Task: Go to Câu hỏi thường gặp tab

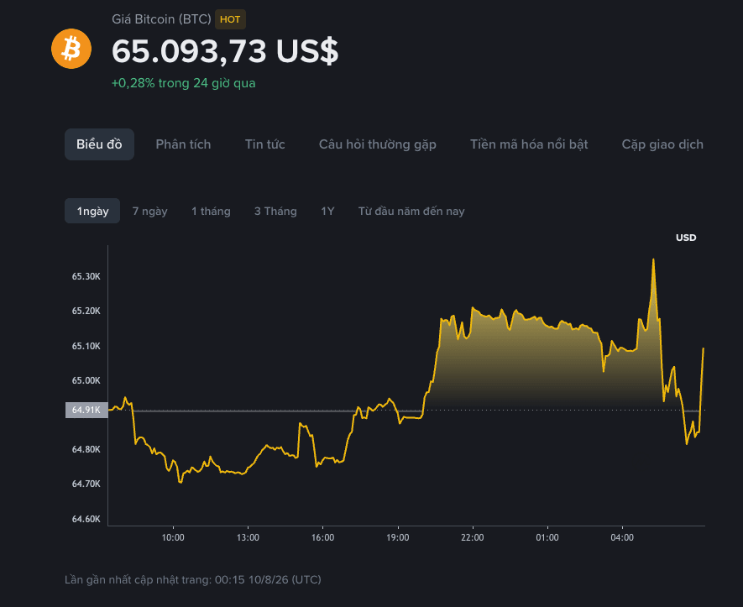Action: pos(378,144)
